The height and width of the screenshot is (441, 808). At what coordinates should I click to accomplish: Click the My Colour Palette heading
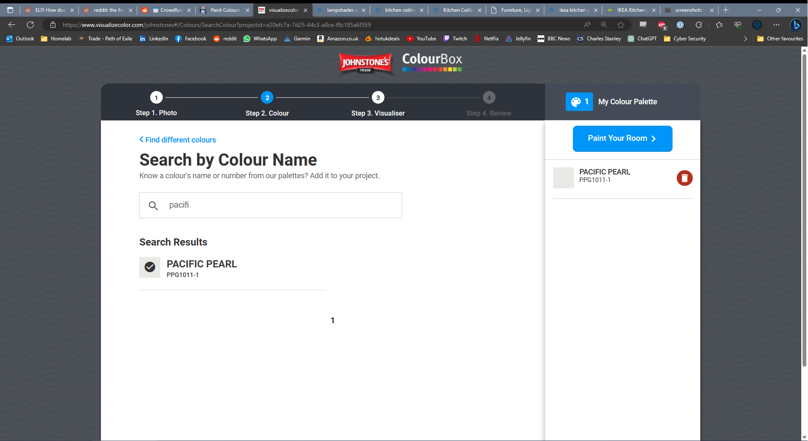pyautogui.click(x=627, y=102)
